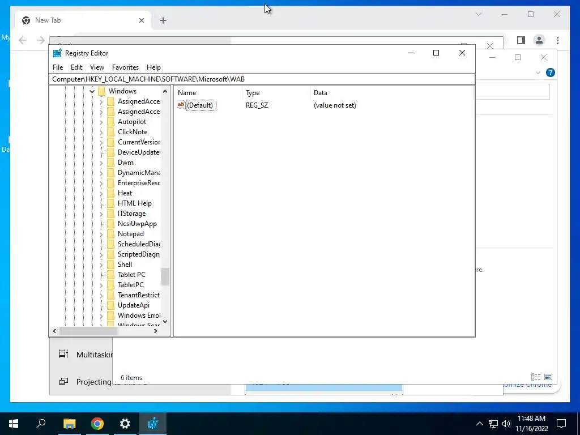Click the Shell key folder icon
580x435 pixels.
point(110,265)
